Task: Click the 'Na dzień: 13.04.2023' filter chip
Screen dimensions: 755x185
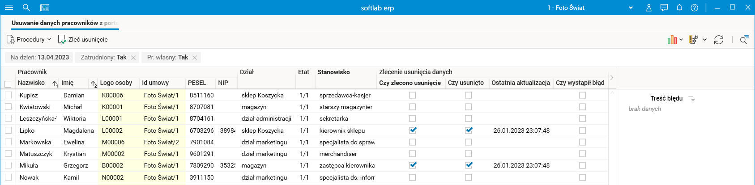Action: [x=39, y=58]
